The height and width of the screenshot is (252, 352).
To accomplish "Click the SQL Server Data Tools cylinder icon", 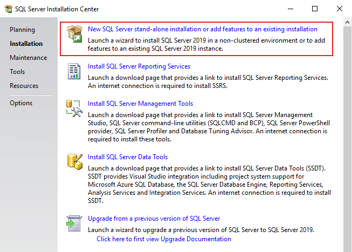I will (74, 162).
